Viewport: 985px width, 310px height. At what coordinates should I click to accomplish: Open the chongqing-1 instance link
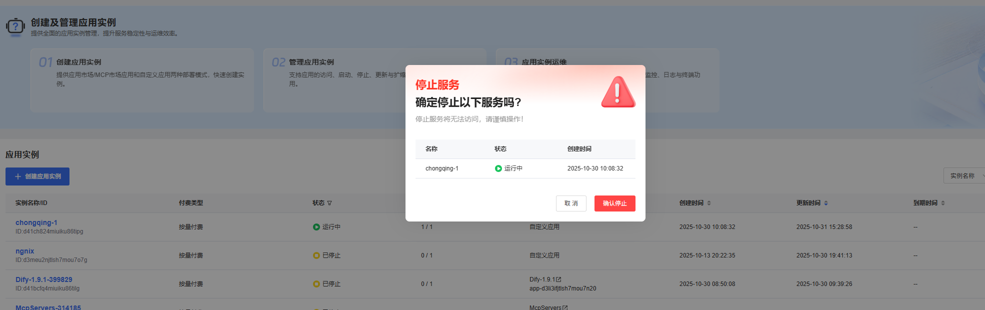(x=36, y=222)
